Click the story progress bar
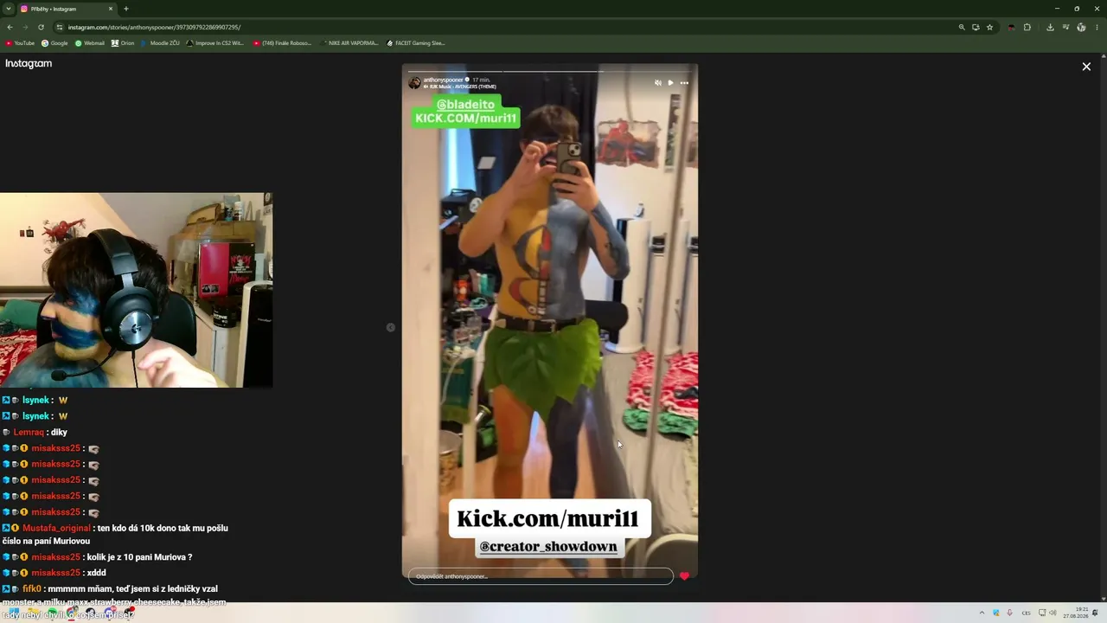The image size is (1107, 623). pyautogui.click(x=549, y=70)
